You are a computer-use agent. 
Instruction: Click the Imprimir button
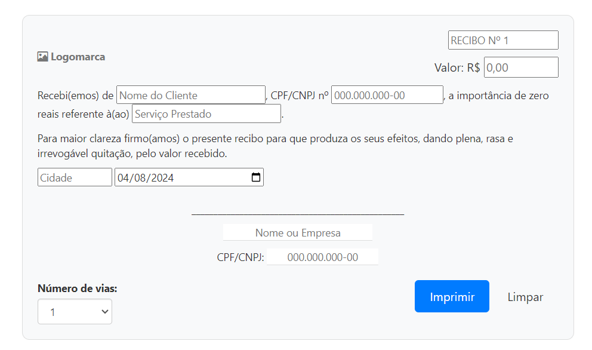tap(452, 296)
